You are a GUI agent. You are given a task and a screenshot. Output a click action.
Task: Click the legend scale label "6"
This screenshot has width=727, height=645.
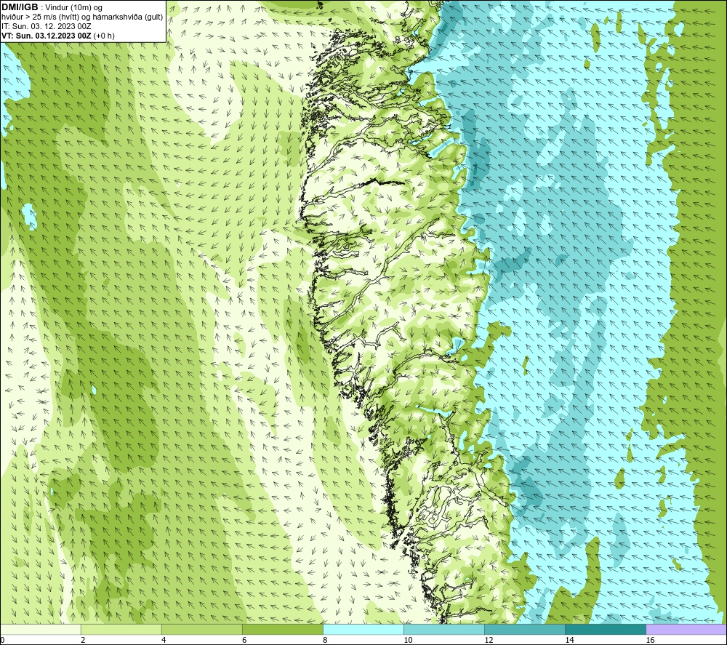tap(244, 641)
